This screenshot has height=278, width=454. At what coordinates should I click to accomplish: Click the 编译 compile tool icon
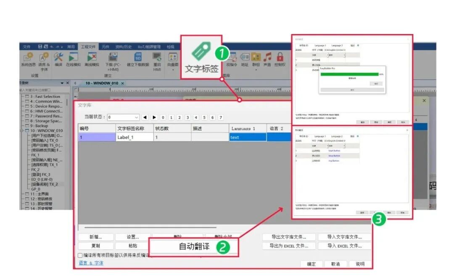[x=58, y=59]
